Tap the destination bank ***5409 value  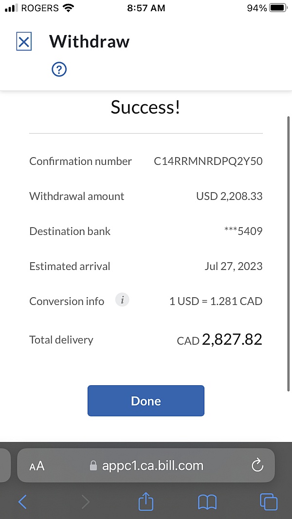(243, 232)
